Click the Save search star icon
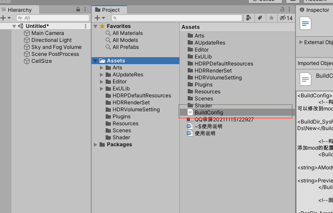 tap(271, 18)
